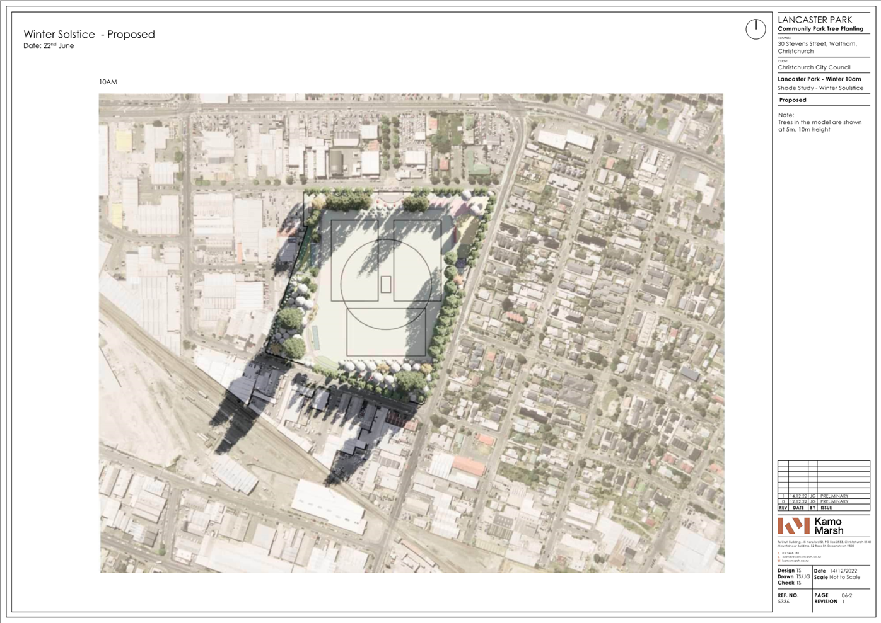The image size is (881, 623).
Task: Select the 'Winter Solstice - Proposed' heading
Action: click(89, 35)
